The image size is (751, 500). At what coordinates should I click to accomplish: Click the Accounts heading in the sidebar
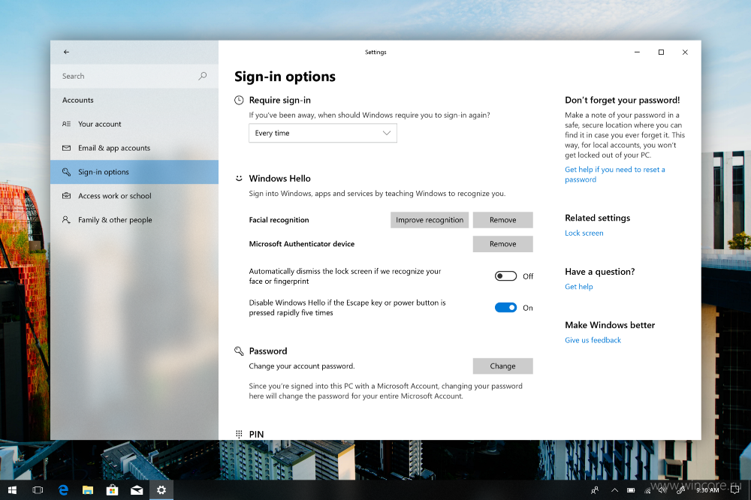coord(78,100)
